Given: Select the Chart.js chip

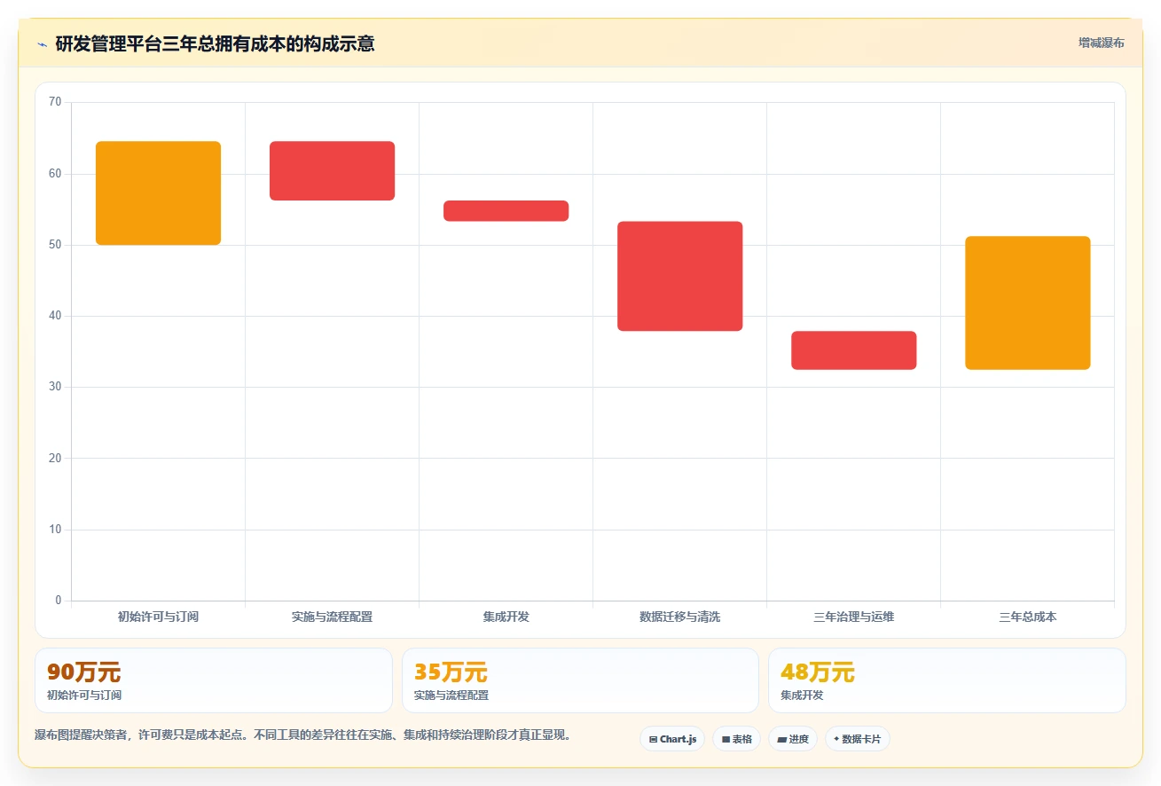Looking at the screenshot, I should tap(672, 739).
